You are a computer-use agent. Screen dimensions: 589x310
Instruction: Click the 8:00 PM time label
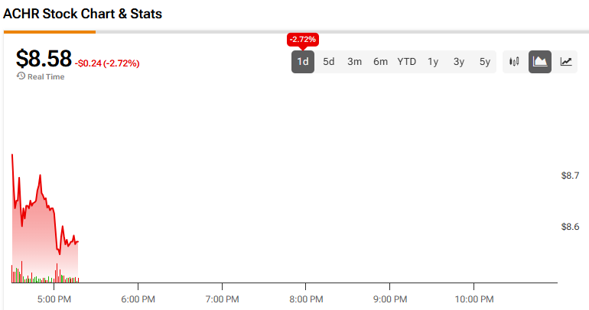tap(305, 298)
